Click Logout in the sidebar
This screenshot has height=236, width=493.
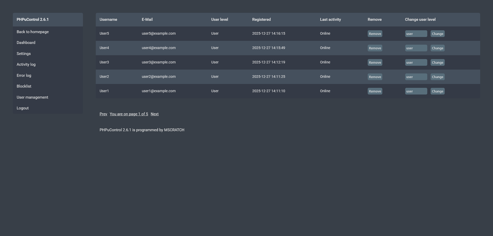[23, 108]
